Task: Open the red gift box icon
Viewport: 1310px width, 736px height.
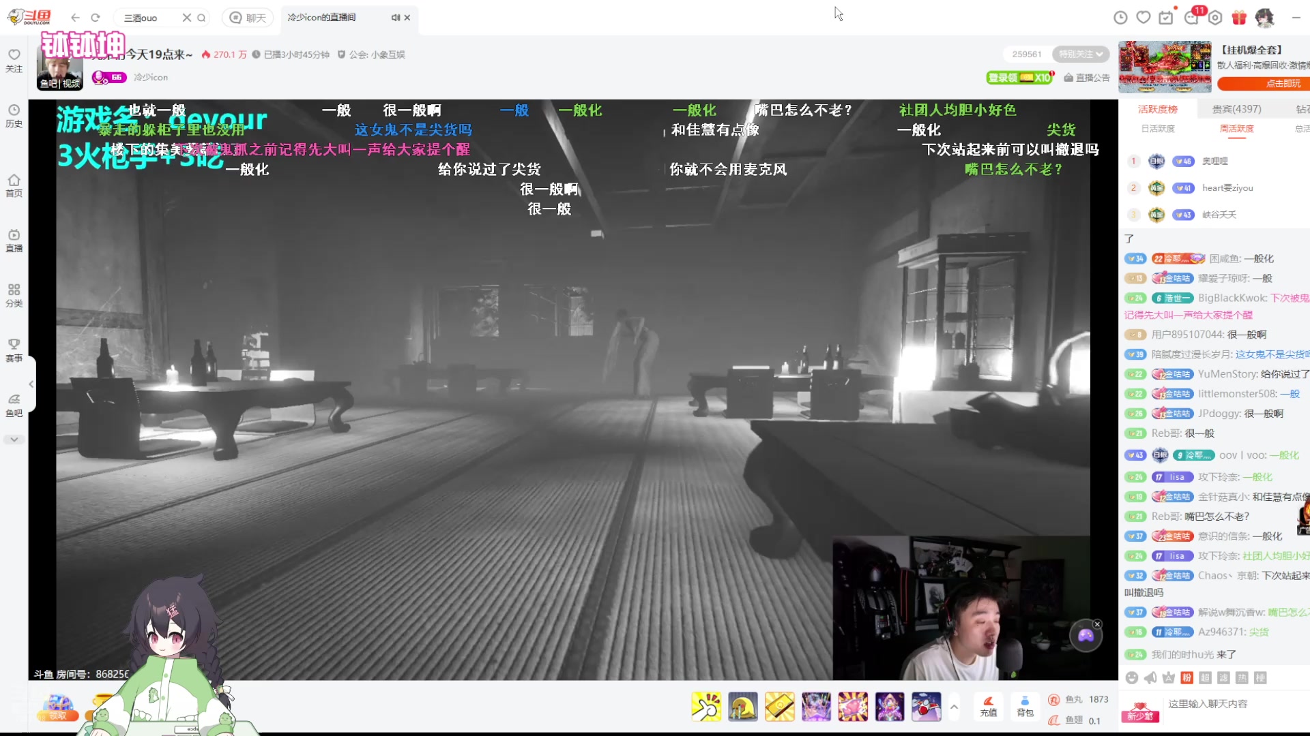Action: pyautogui.click(x=1239, y=18)
